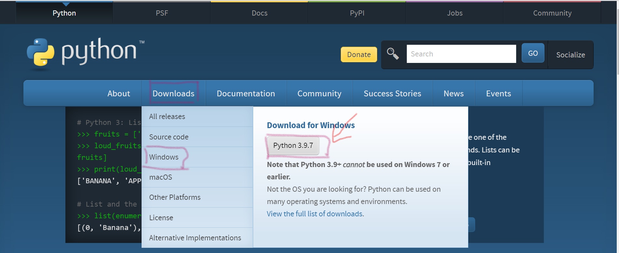Open the Downloads menu
The width and height of the screenshot is (619, 253).
pyautogui.click(x=173, y=93)
